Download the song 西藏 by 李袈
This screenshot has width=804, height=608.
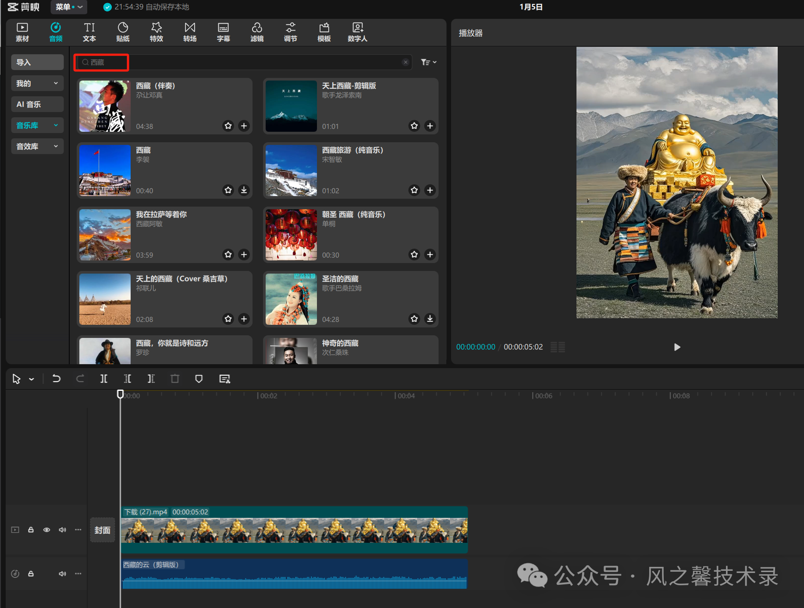[x=244, y=190]
